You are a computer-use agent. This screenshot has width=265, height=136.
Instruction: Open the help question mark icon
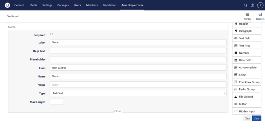(252, 5)
